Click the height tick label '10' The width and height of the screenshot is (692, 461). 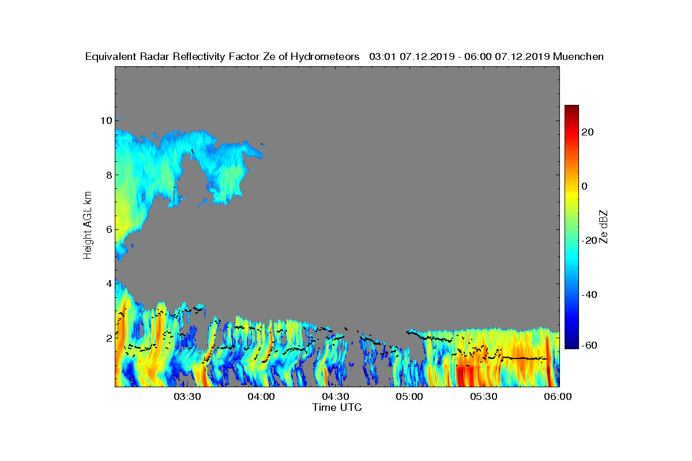click(106, 120)
